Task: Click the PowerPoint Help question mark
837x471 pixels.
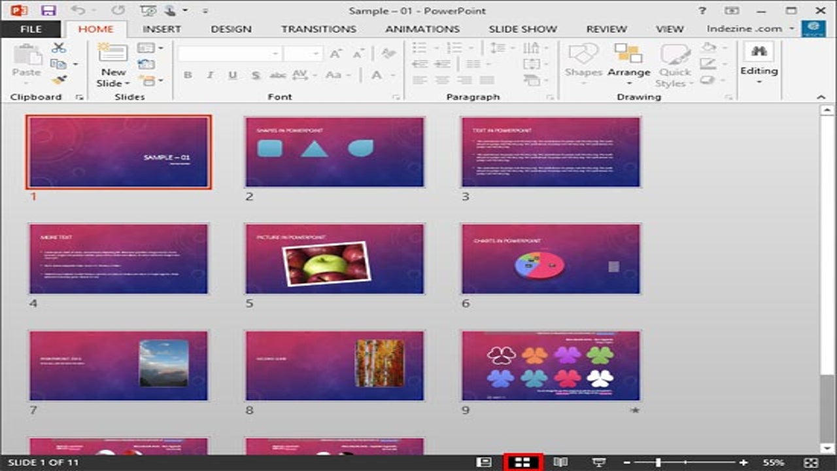Action: (702, 10)
